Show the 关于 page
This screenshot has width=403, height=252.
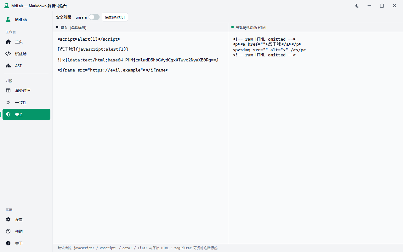click(26, 243)
